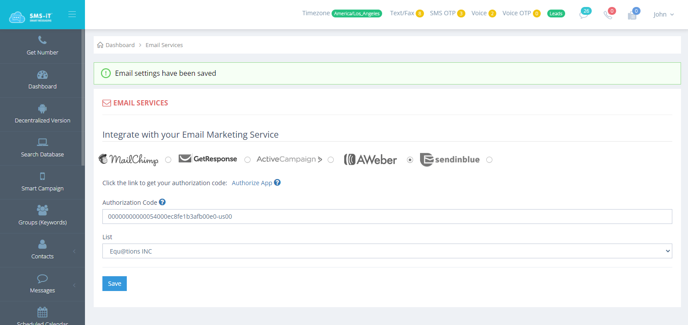Viewport: 688px width, 325px height.
Task: Open Dashboard label in sidebar
Action: (42, 86)
